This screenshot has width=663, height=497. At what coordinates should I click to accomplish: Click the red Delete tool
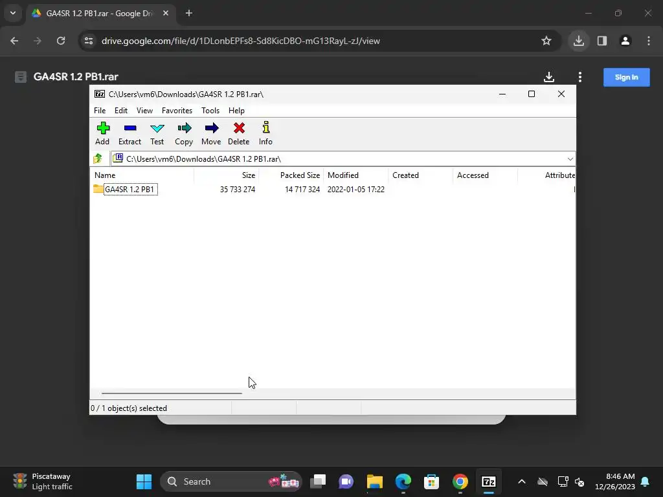(x=239, y=133)
